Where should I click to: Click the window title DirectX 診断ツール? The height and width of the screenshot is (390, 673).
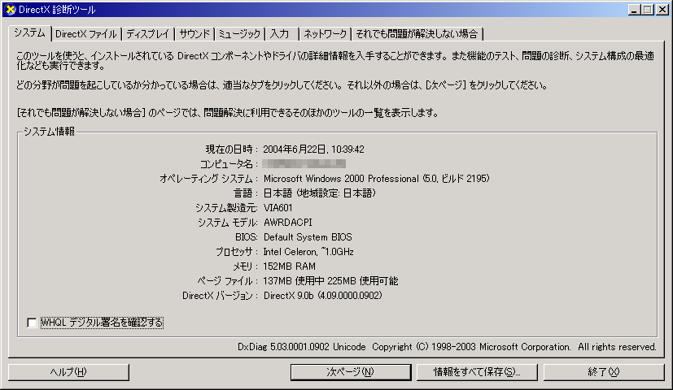[x=57, y=10]
